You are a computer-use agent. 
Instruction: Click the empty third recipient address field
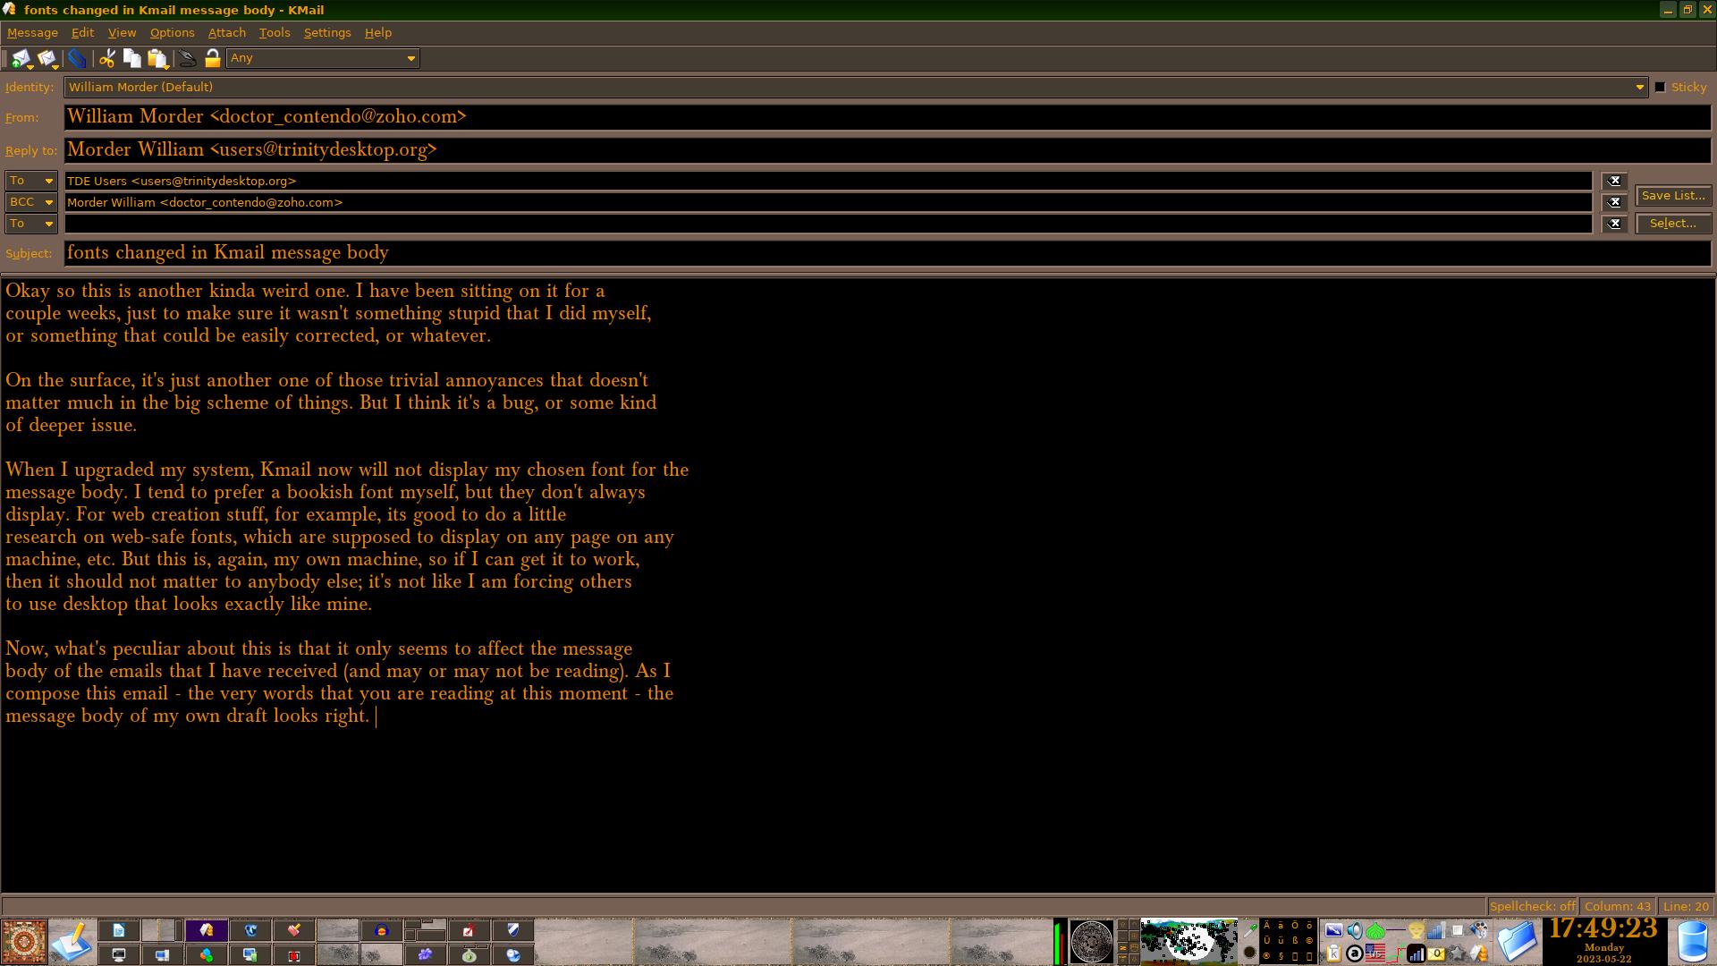(x=828, y=224)
